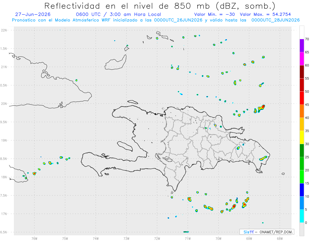Select the yellow 30–35 dBZ colorbar segment

tap(302, 137)
